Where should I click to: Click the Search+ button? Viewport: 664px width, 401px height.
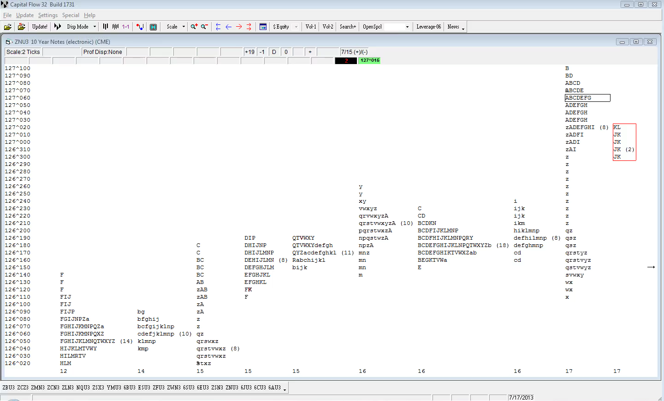point(348,27)
